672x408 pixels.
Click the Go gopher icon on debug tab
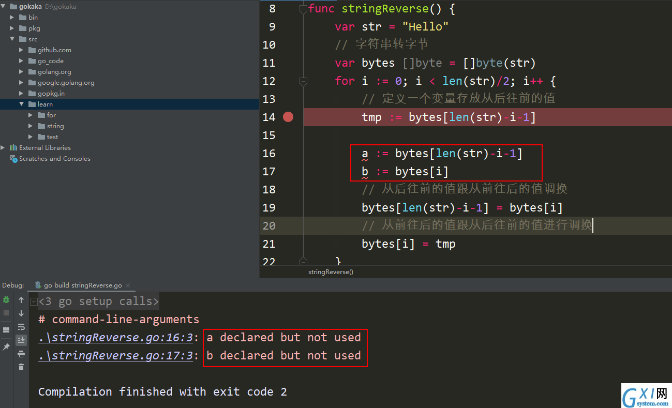pos(38,285)
